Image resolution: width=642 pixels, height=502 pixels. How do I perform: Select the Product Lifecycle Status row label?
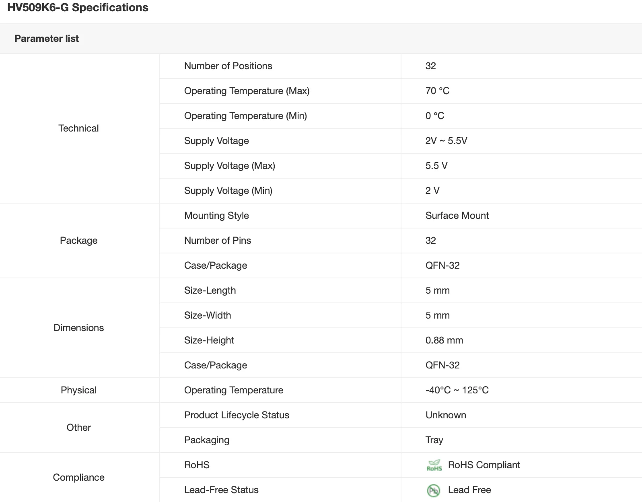(x=237, y=415)
